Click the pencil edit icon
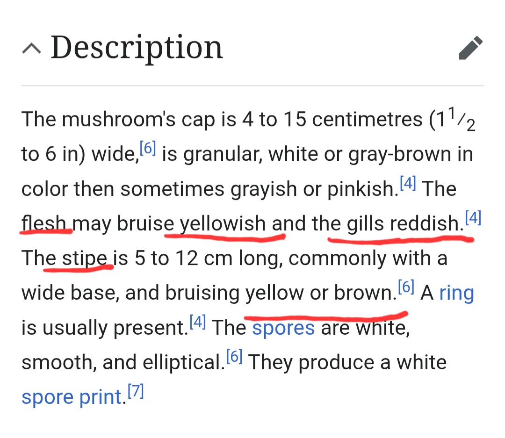This screenshot has height=438, width=505. [470, 49]
